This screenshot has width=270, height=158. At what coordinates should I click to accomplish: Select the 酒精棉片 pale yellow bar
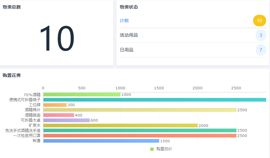[139, 110]
